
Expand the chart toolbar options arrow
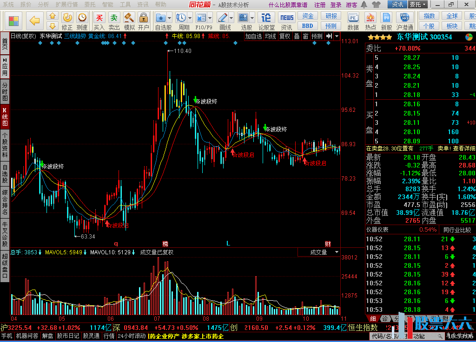coord(337,36)
